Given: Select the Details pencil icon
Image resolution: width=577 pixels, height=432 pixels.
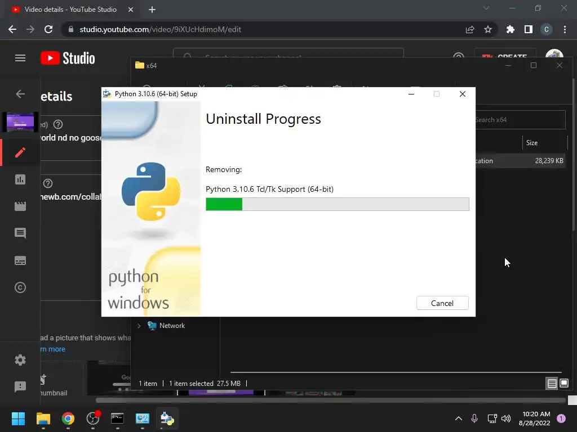Looking at the screenshot, I should point(20,152).
